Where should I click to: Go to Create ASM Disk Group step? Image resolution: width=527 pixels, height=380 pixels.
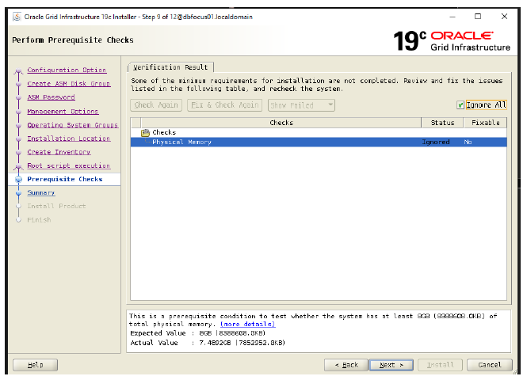(69, 84)
